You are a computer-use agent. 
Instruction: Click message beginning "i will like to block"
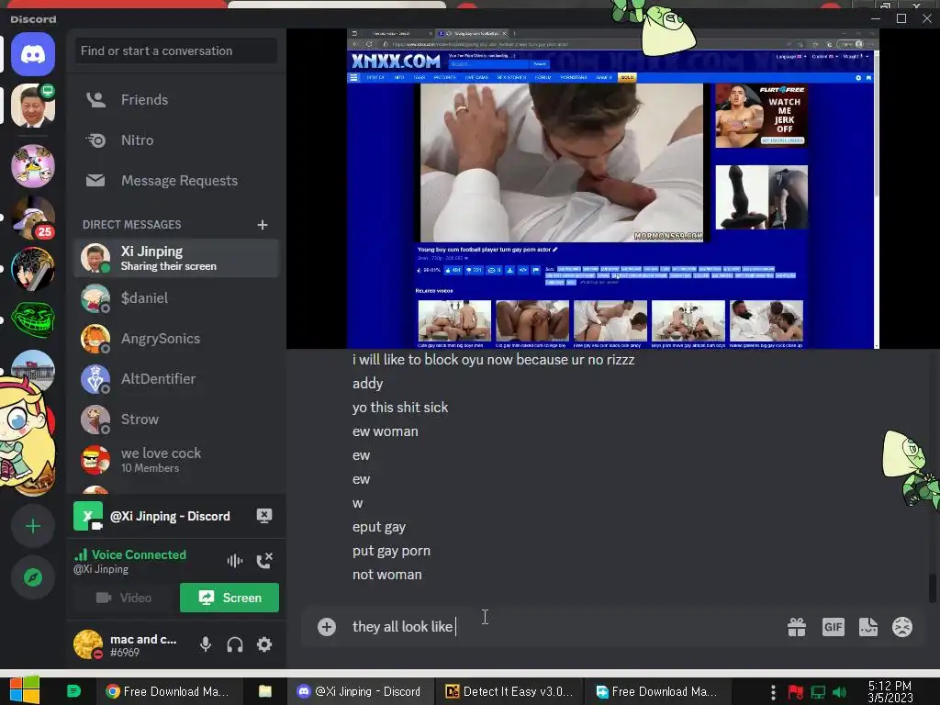click(x=493, y=360)
